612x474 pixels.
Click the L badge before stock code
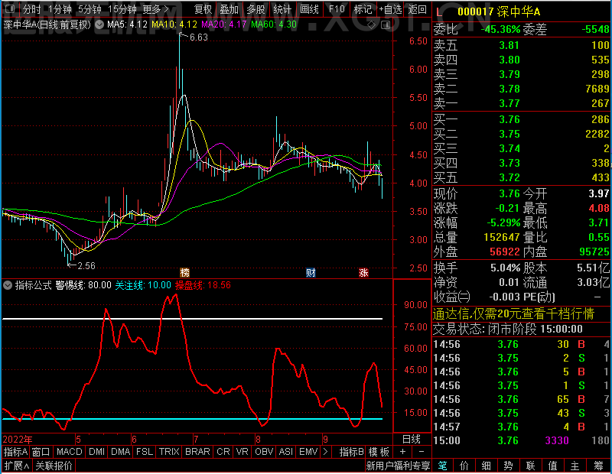(439, 12)
